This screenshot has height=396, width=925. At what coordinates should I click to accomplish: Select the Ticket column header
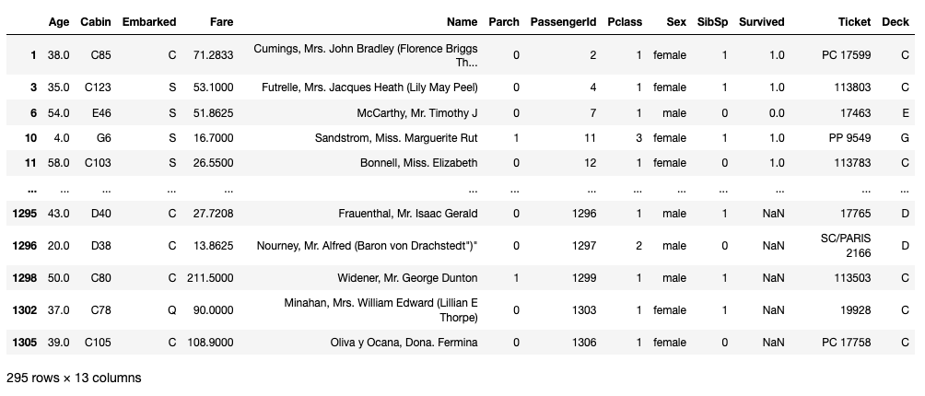tap(854, 22)
